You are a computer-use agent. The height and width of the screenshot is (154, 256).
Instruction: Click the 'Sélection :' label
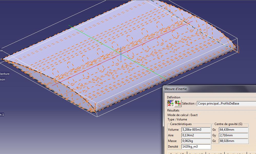[x=189, y=104]
